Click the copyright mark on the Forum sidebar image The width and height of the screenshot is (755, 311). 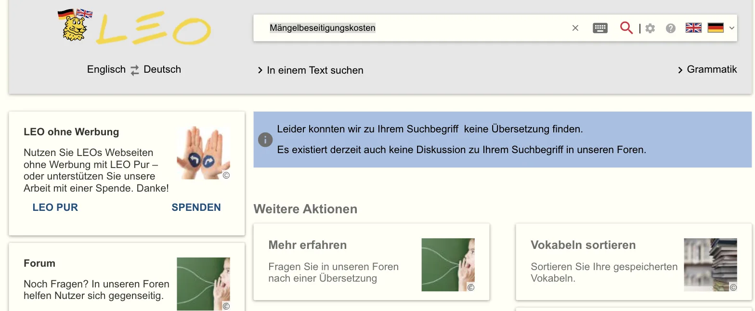click(x=226, y=306)
